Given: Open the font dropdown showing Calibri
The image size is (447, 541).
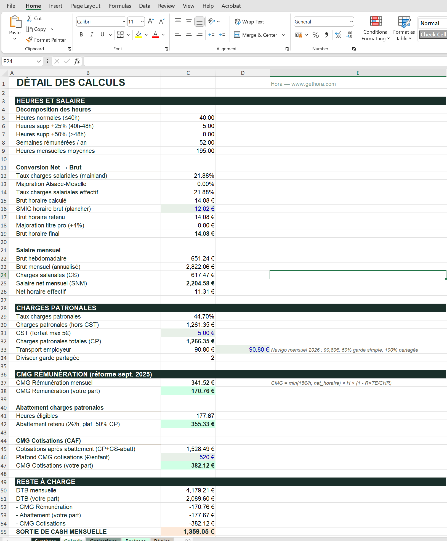Looking at the screenshot, I should pos(101,22).
